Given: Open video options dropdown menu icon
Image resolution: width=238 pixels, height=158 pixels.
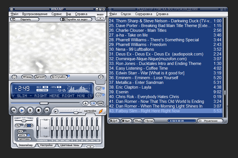Looking at the screenshot, I should (101, 77).
